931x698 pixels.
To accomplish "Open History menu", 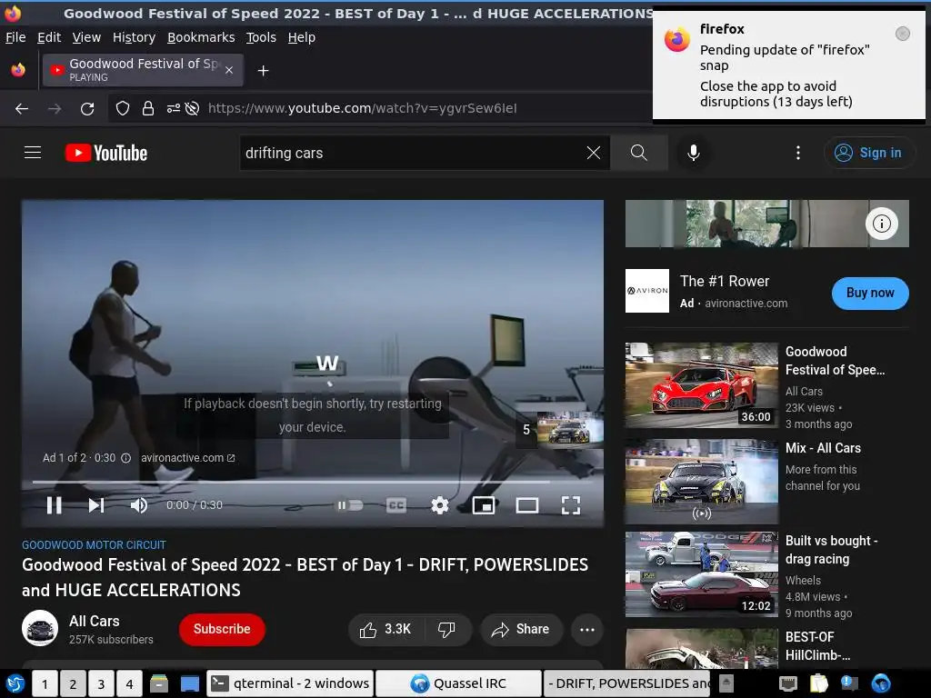I will click(134, 37).
